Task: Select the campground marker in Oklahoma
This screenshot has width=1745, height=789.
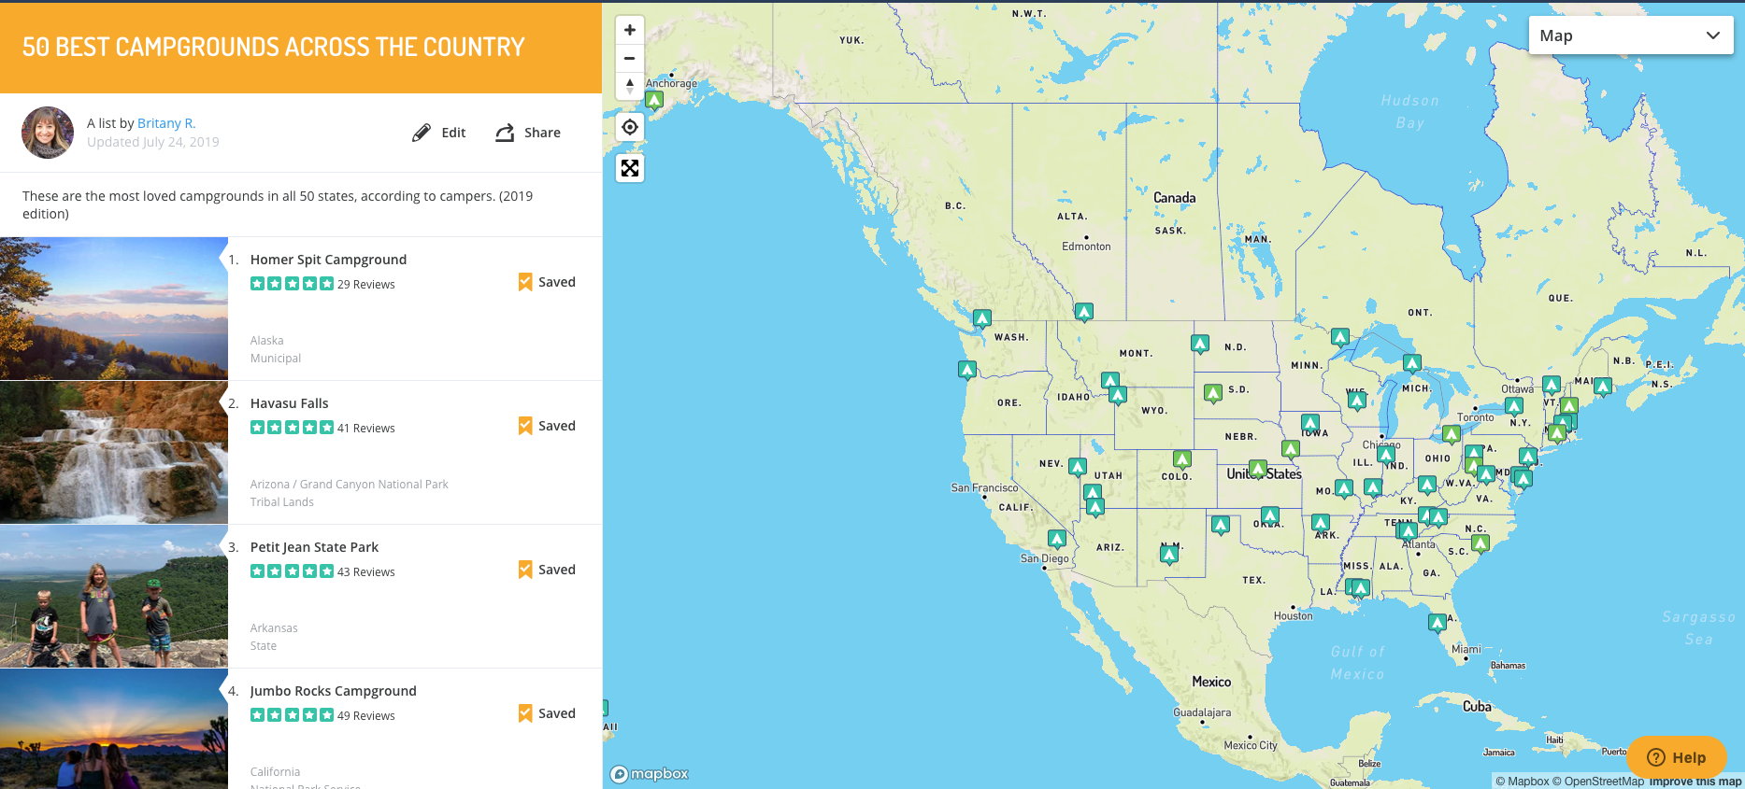Action: 1270,516
